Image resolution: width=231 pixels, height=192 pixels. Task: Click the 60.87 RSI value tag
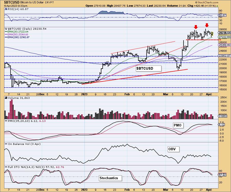(x=222, y=15)
